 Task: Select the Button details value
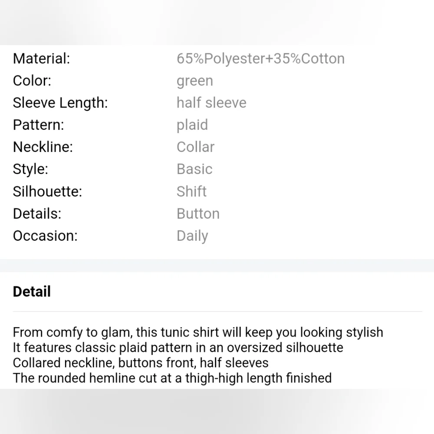click(198, 214)
